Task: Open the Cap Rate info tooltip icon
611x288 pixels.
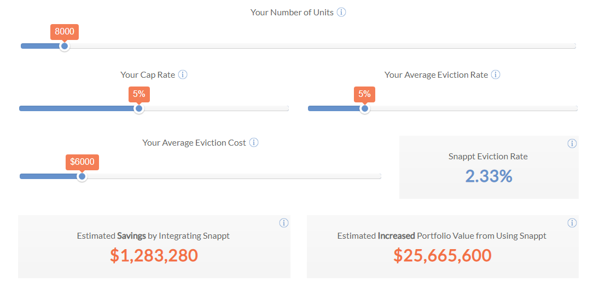Action: [x=183, y=74]
